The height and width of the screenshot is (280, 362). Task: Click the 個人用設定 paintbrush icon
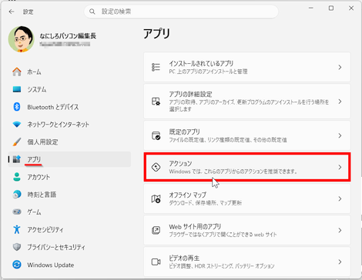(17, 142)
